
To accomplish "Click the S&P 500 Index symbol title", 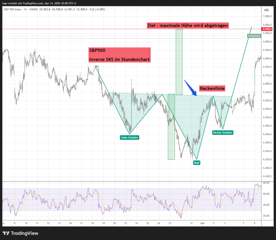I will (15, 9).
